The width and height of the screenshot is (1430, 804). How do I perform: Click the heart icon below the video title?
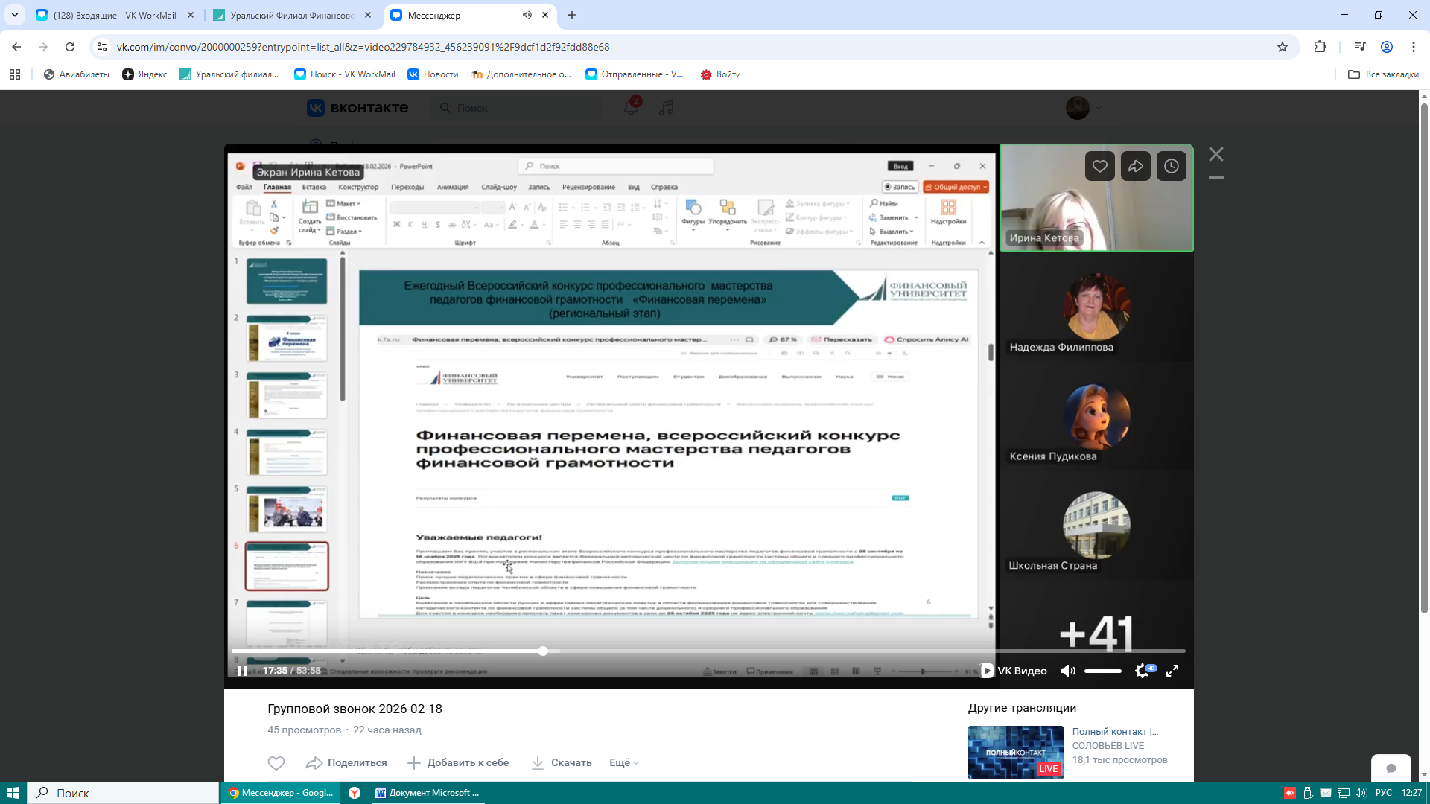[276, 763]
